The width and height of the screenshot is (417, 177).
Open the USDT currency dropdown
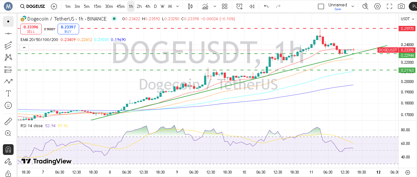pos(407,19)
